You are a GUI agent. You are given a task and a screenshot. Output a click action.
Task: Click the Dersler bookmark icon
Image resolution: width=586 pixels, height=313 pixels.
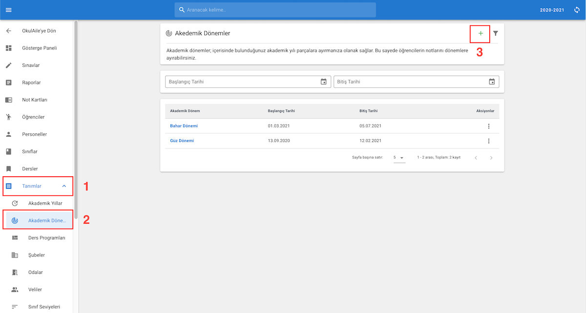[8, 169]
